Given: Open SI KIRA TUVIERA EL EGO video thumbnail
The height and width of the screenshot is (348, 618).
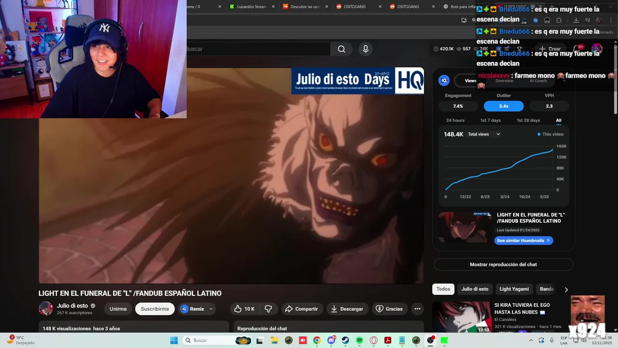Looking at the screenshot, I should 462,318.
